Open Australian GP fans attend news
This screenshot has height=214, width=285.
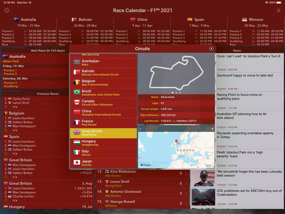coord(250,120)
